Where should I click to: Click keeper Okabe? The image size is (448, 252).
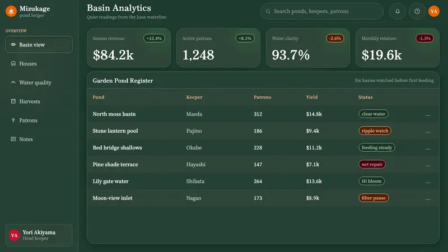click(x=194, y=148)
